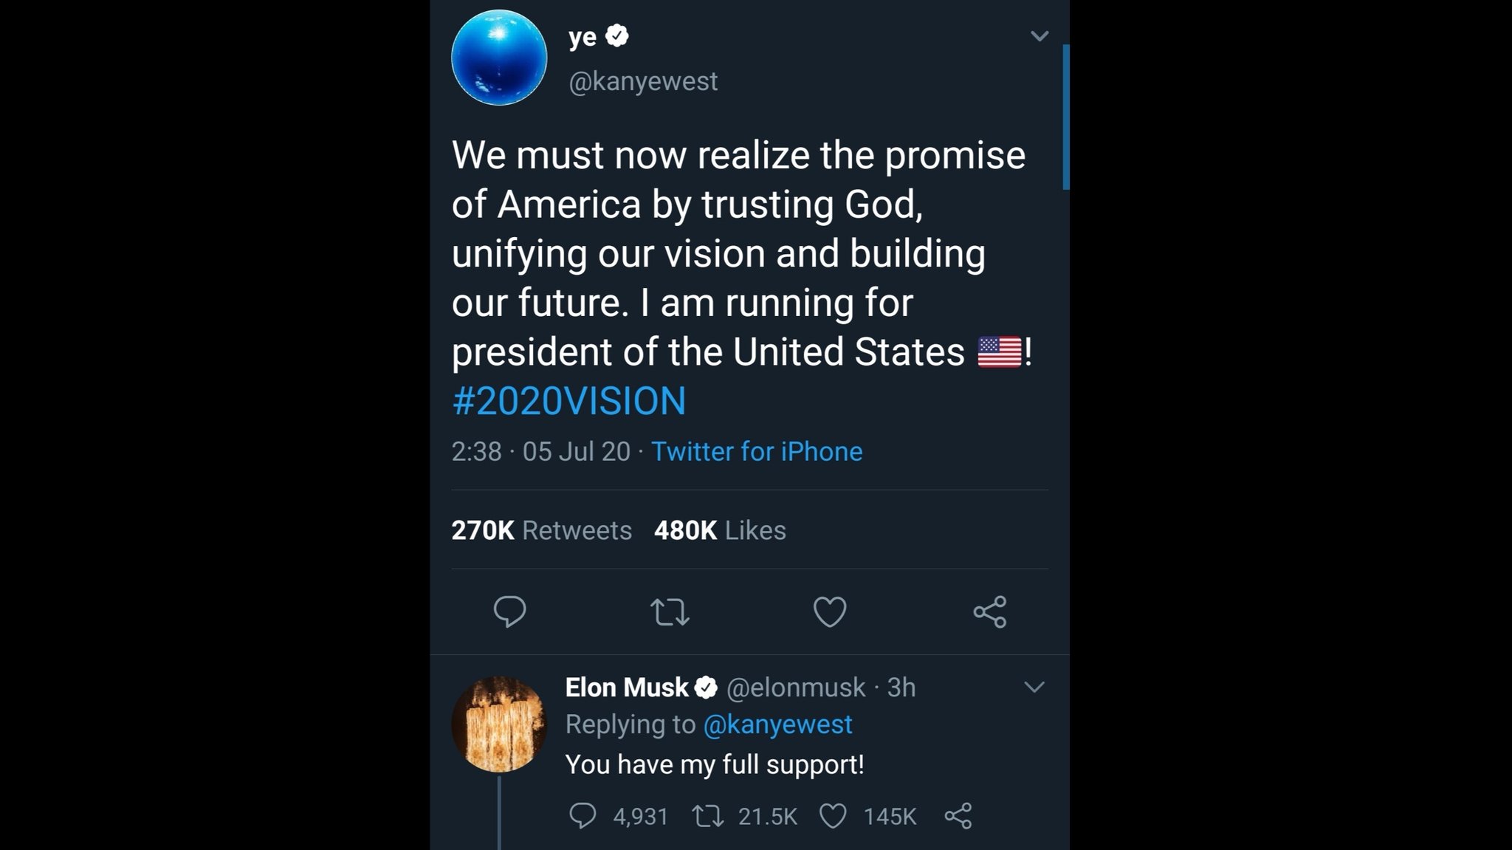Screen dimensions: 1512x850
Task: Retweet Elon Musk's reply
Action: click(x=709, y=816)
